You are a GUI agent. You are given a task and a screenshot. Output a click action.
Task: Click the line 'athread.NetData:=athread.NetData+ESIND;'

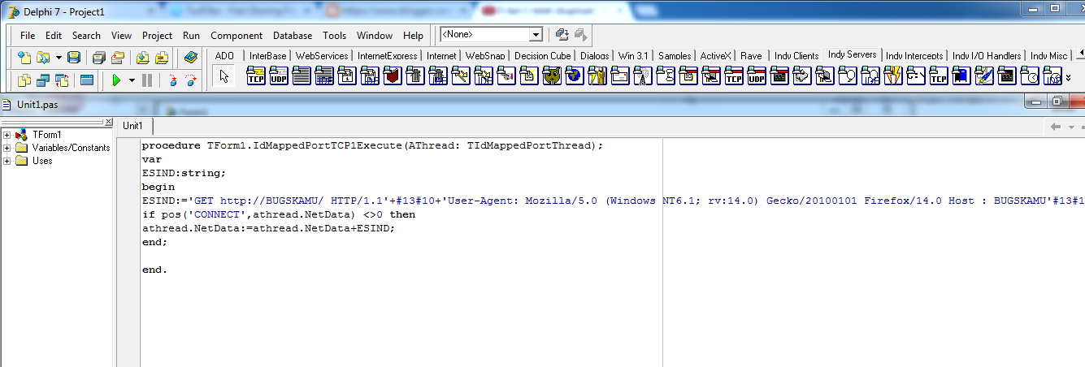268,228
